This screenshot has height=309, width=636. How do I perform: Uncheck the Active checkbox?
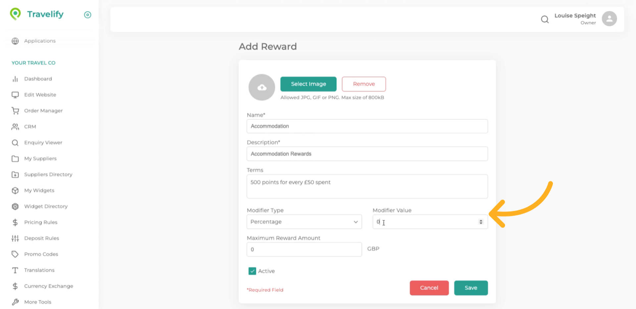(252, 271)
